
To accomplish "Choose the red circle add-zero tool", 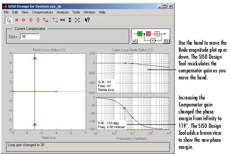I will [23, 20].
